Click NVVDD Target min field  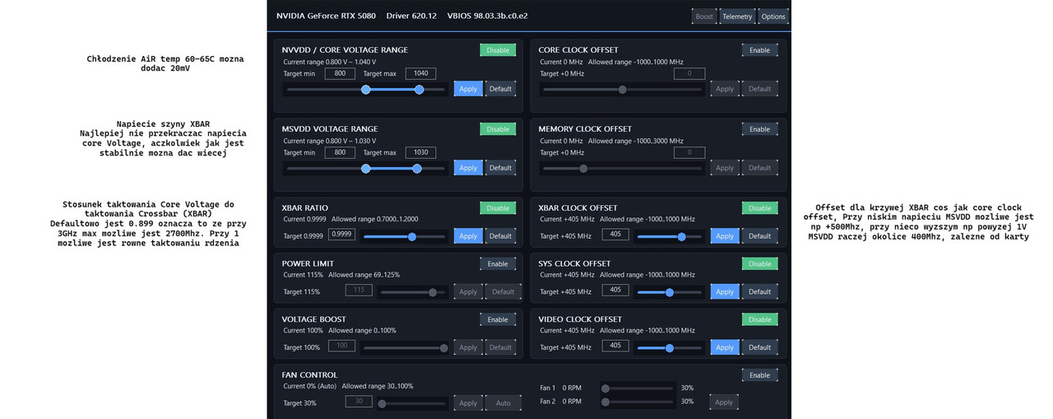click(x=340, y=73)
